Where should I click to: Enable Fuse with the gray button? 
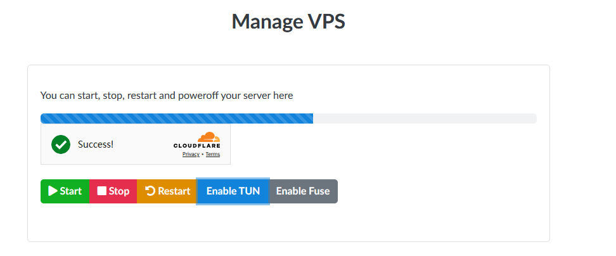click(x=304, y=191)
